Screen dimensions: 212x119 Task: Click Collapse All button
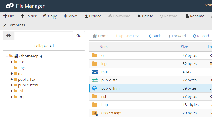[44, 46]
